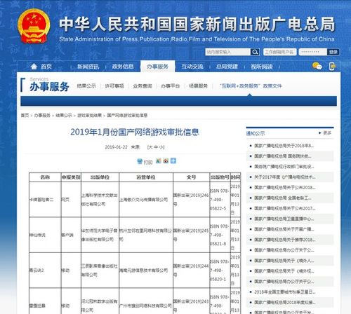
Task: Click the 通知公示 panel heading
Action: tap(256, 133)
